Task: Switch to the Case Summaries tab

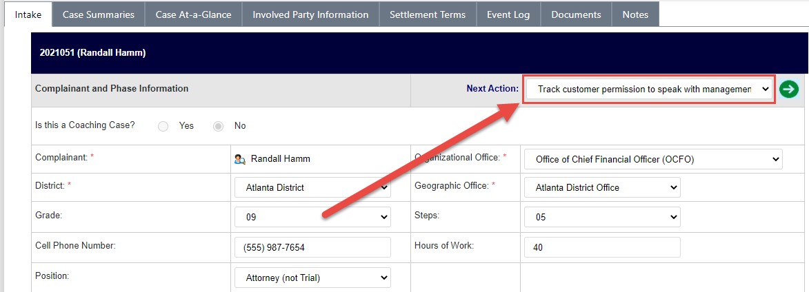Action: coord(99,14)
